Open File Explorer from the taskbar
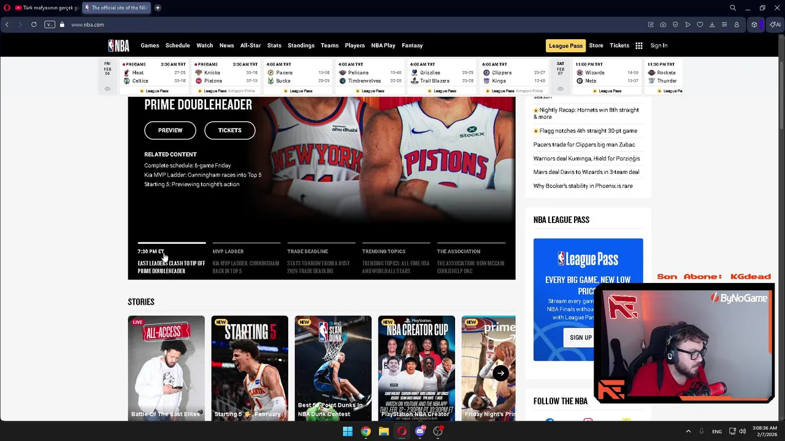Image resolution: width=785 pixels, height=441 pixels. [384, 431]
